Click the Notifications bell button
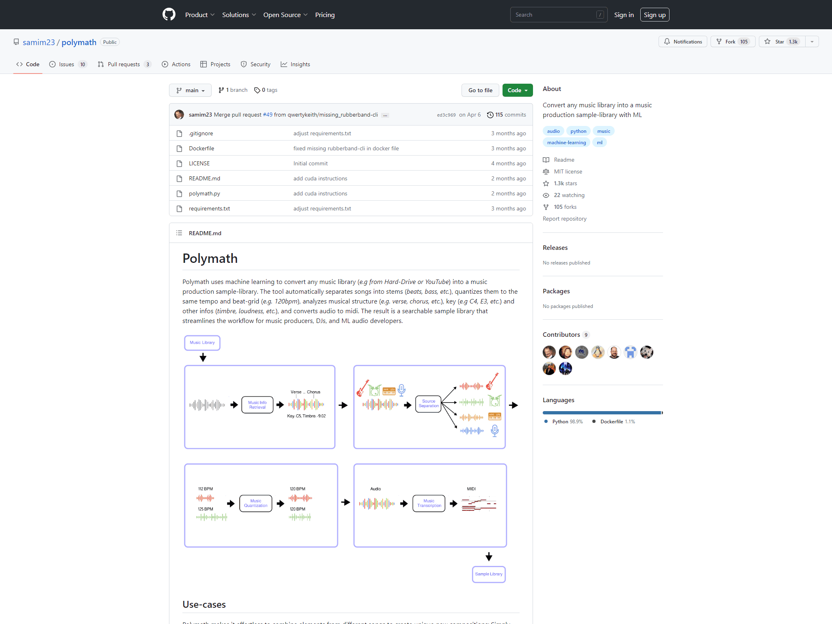 tap(682, 41)
